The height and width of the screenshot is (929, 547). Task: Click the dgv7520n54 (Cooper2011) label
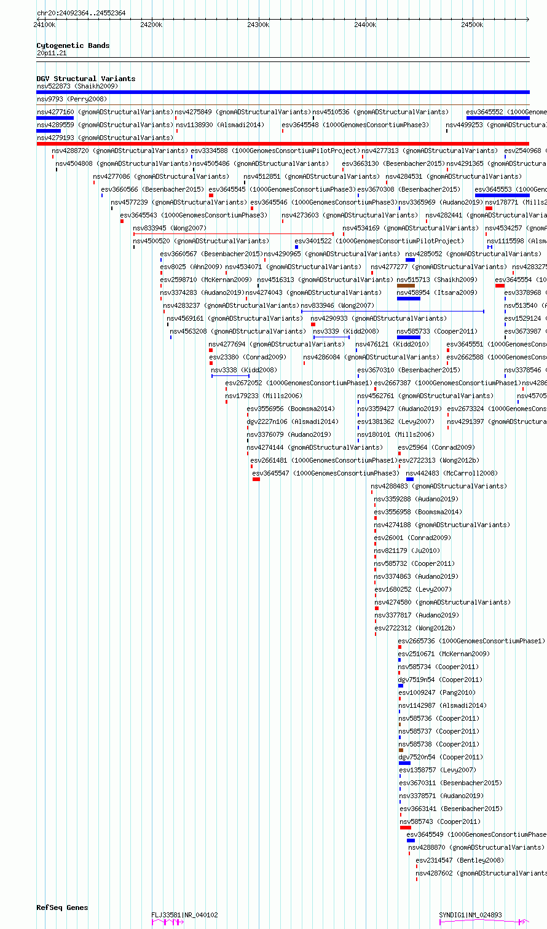coord(440,757)
